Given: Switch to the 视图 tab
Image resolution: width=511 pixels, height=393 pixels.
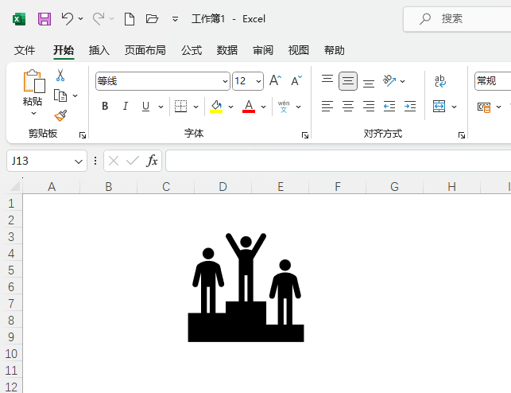Looking at the screenshot, I should (298, 50).
